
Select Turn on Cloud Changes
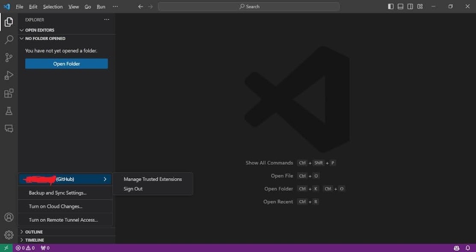click(x=65, y=206)
